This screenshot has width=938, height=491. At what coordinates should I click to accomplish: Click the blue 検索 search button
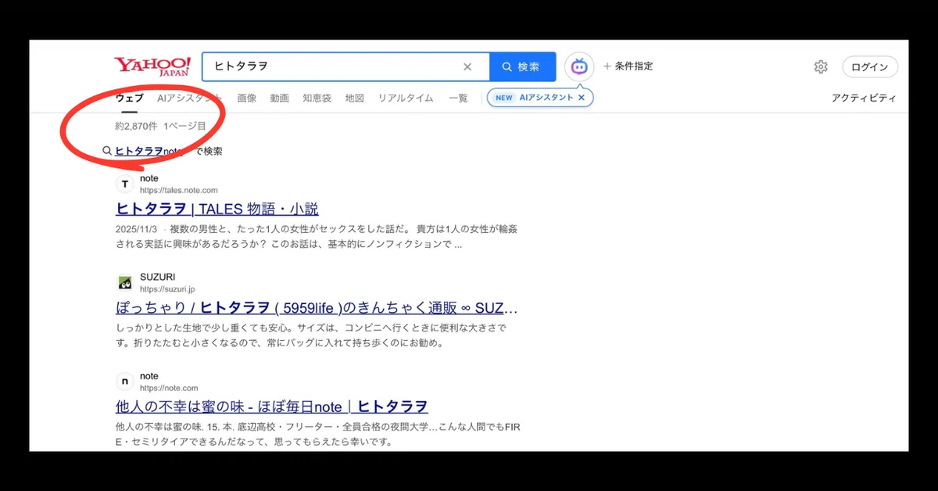point(522,67)
